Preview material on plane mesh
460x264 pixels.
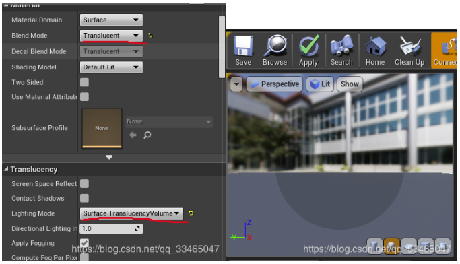click(x=409, y=246)
